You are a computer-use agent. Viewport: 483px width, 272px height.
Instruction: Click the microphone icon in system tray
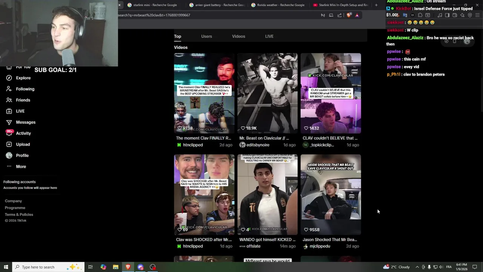pos(429,267)
